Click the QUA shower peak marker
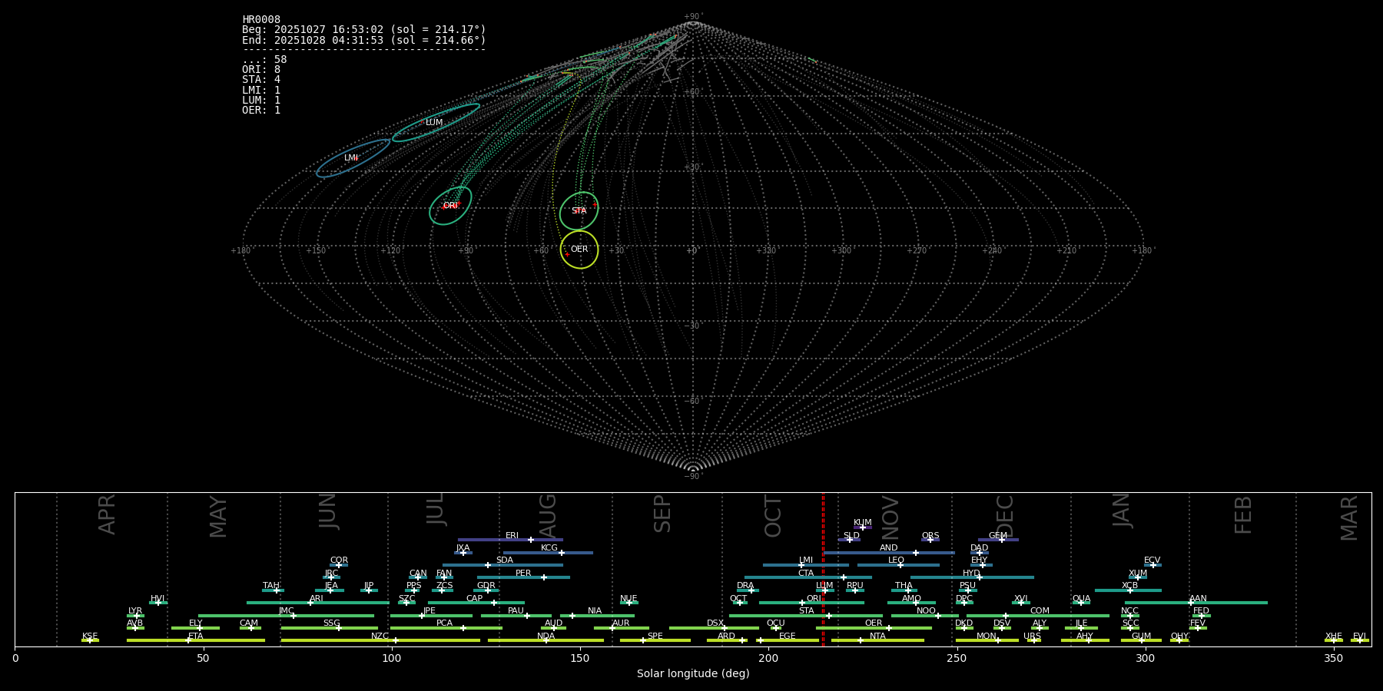This screenshot has width=1383, height=691. click(x=1080, y=603)
